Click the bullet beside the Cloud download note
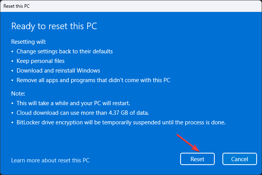Viewport: 262px width, 175px height. pos(13,113)
